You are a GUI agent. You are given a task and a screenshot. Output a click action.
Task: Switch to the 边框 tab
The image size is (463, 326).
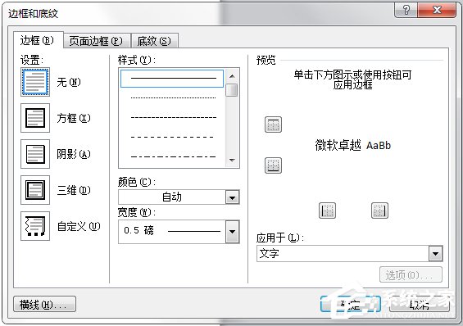38,40
